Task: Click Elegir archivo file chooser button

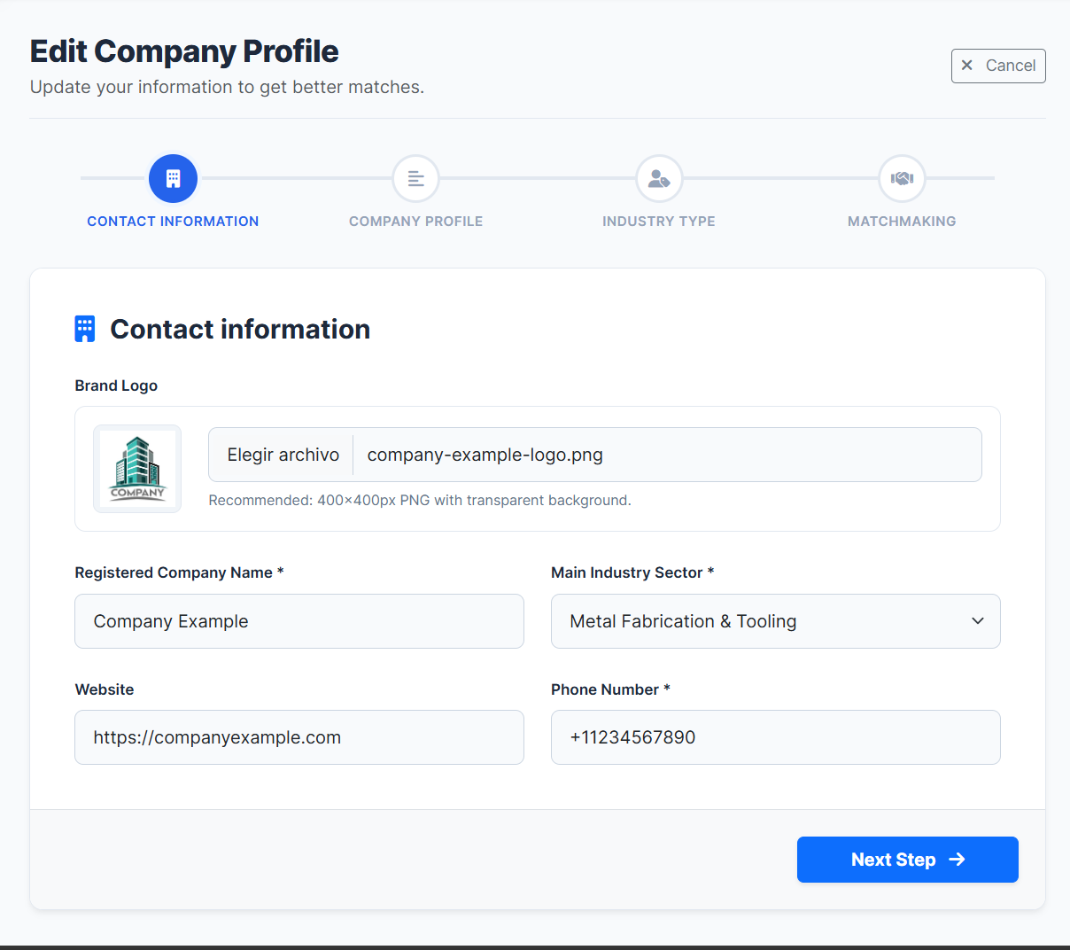Action: 283,455
